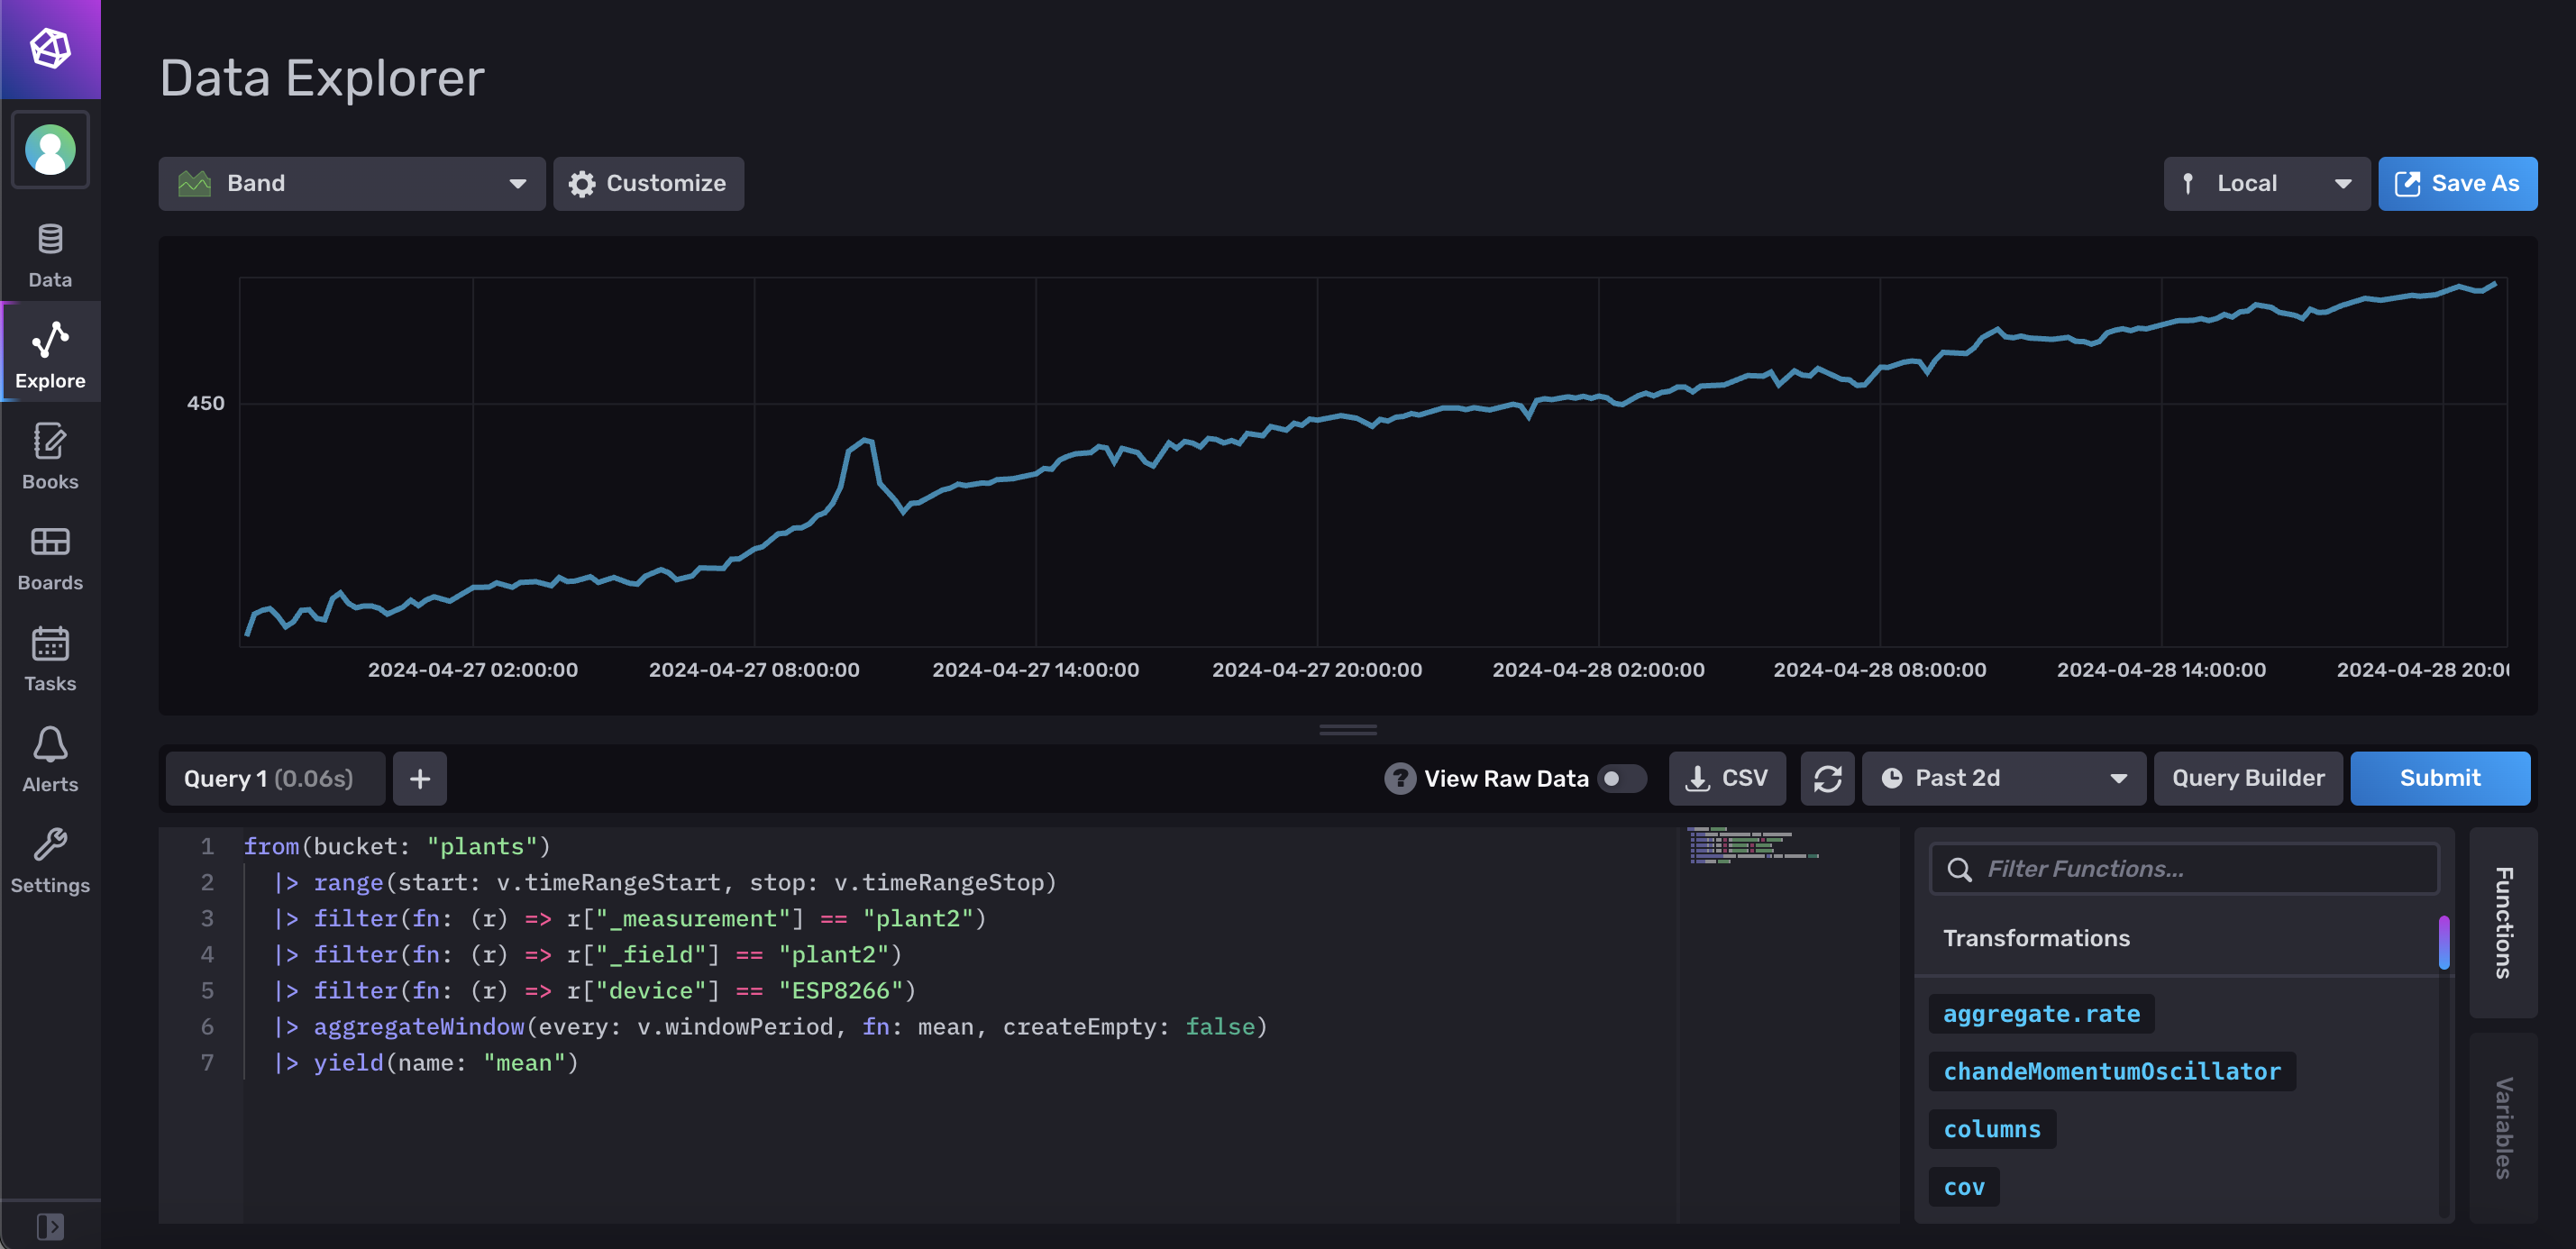Click the 2024-04-27 02:00:00 axis label
The height and width of the screenshot is (1249, 2576).
[472, 670]
